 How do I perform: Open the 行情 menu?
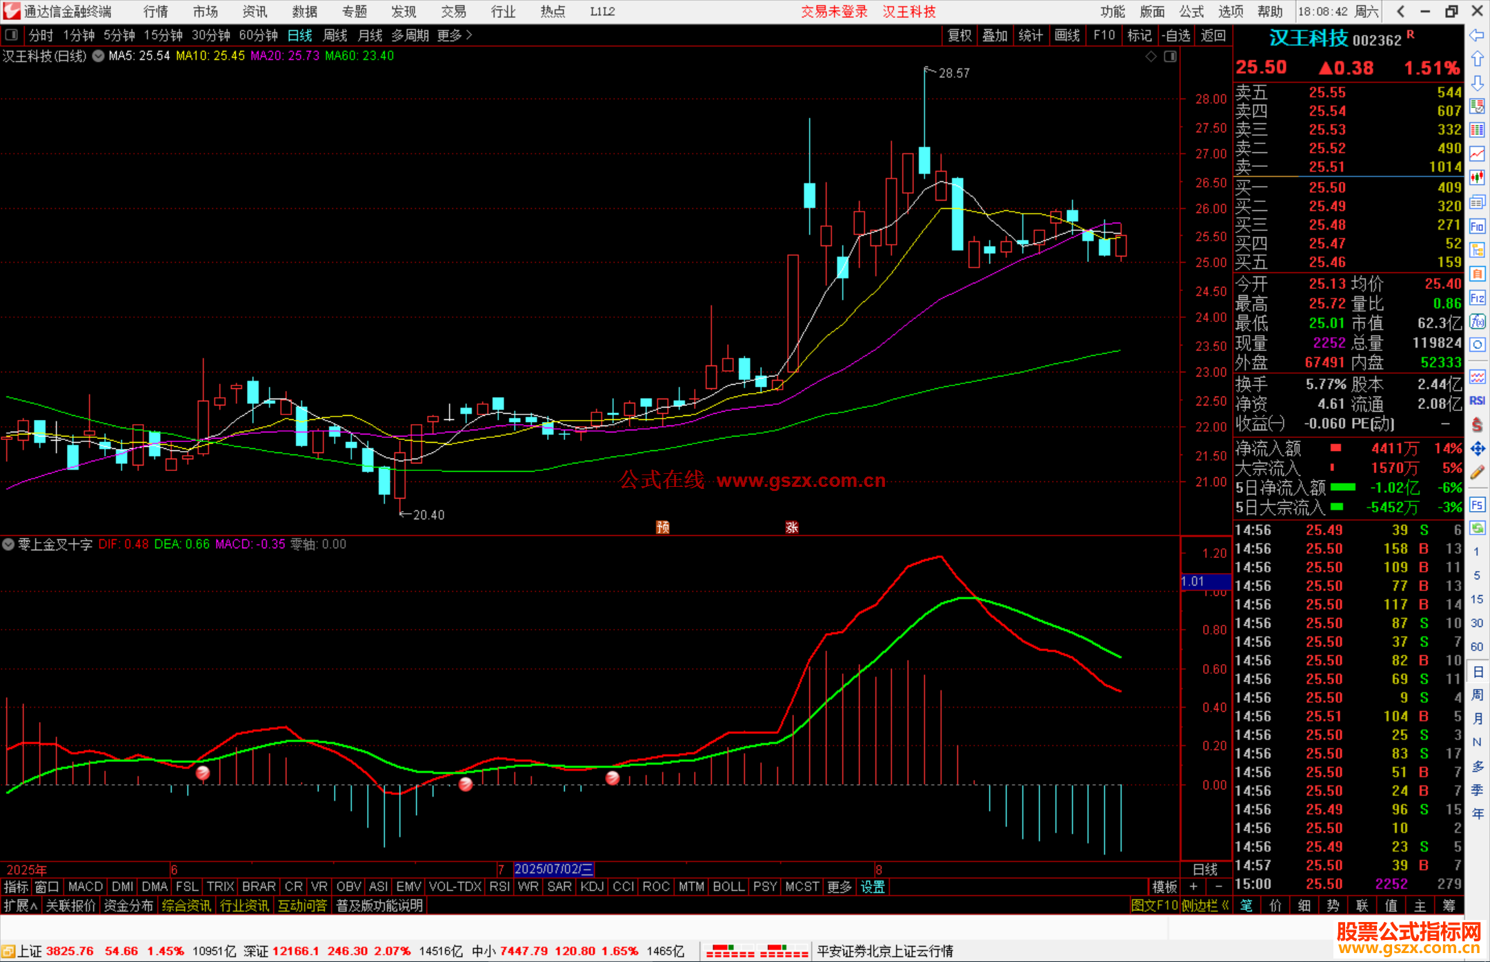pyautogui.click(x=156, y=12)
